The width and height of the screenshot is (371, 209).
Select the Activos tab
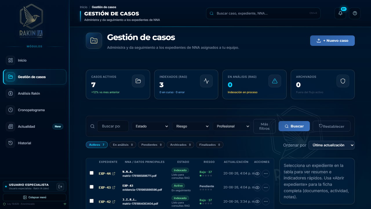(97, 145)
